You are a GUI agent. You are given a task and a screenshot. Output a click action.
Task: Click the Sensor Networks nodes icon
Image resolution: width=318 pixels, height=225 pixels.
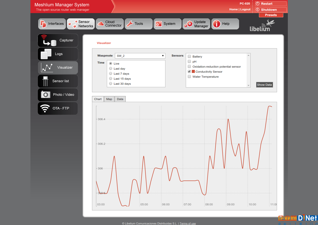[x=73, y=24]
